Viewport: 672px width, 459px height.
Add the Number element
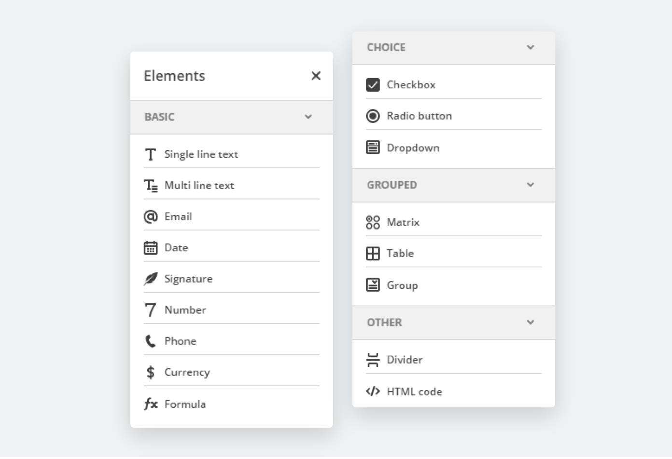pyautogui.click(x=185, y=310)
